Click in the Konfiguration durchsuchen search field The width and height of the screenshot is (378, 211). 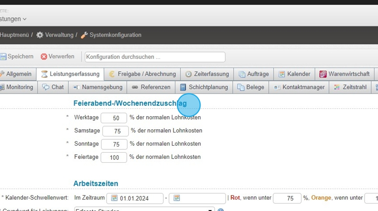point(155,57)
